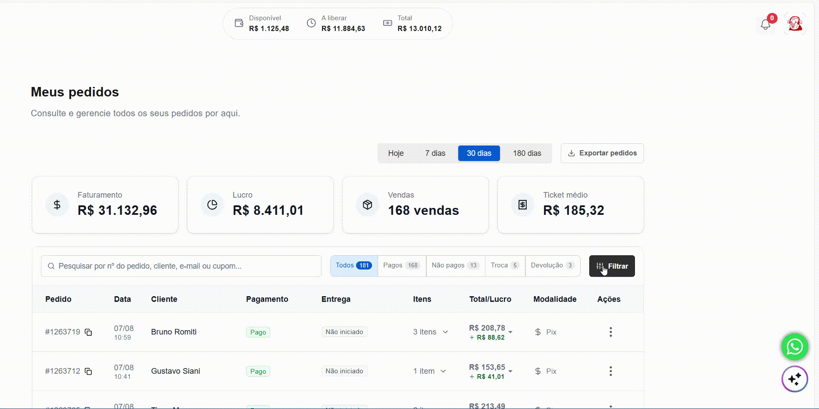Open actions menu for Bruno Romiti order

[x=610, y=332]
